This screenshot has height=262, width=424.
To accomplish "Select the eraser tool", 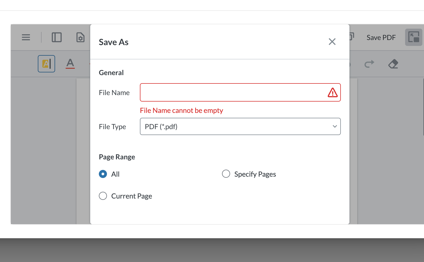I will (x=393, y=64).
